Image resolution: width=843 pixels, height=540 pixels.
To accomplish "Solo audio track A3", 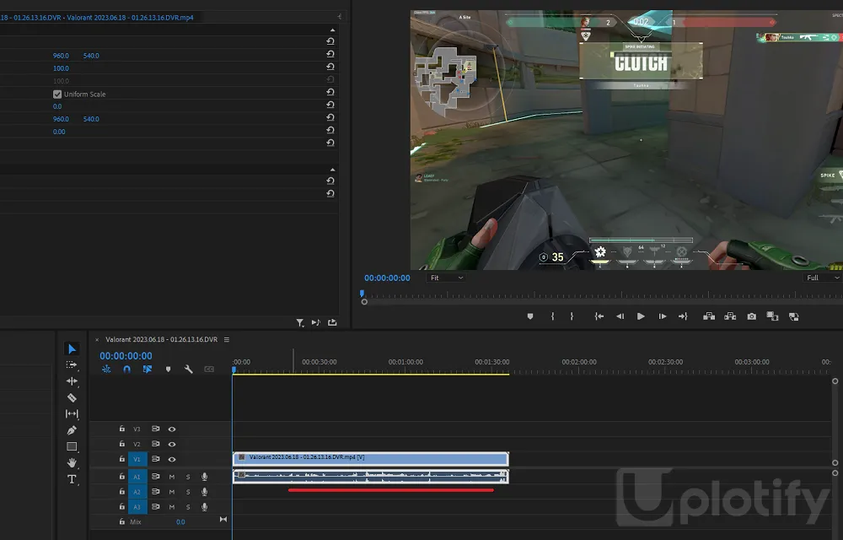I will coord(188,506).
